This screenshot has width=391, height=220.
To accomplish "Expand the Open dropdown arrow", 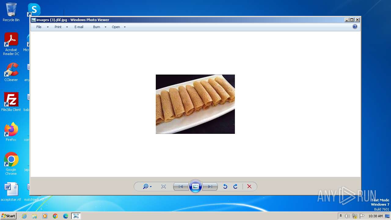I will click(125, 27).
